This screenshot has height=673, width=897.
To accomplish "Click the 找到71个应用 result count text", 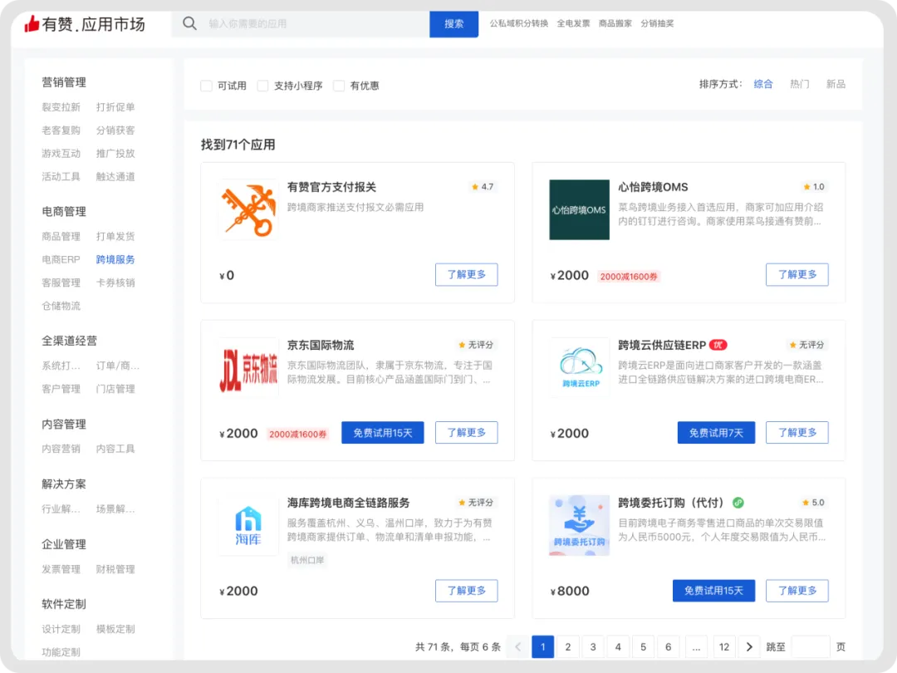I will (238, 145).
